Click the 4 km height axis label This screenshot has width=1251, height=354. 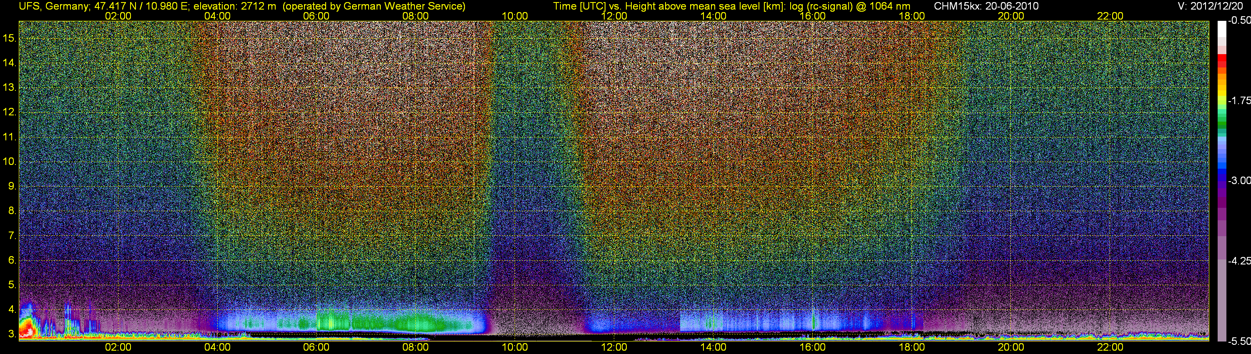tap(12, 309)
